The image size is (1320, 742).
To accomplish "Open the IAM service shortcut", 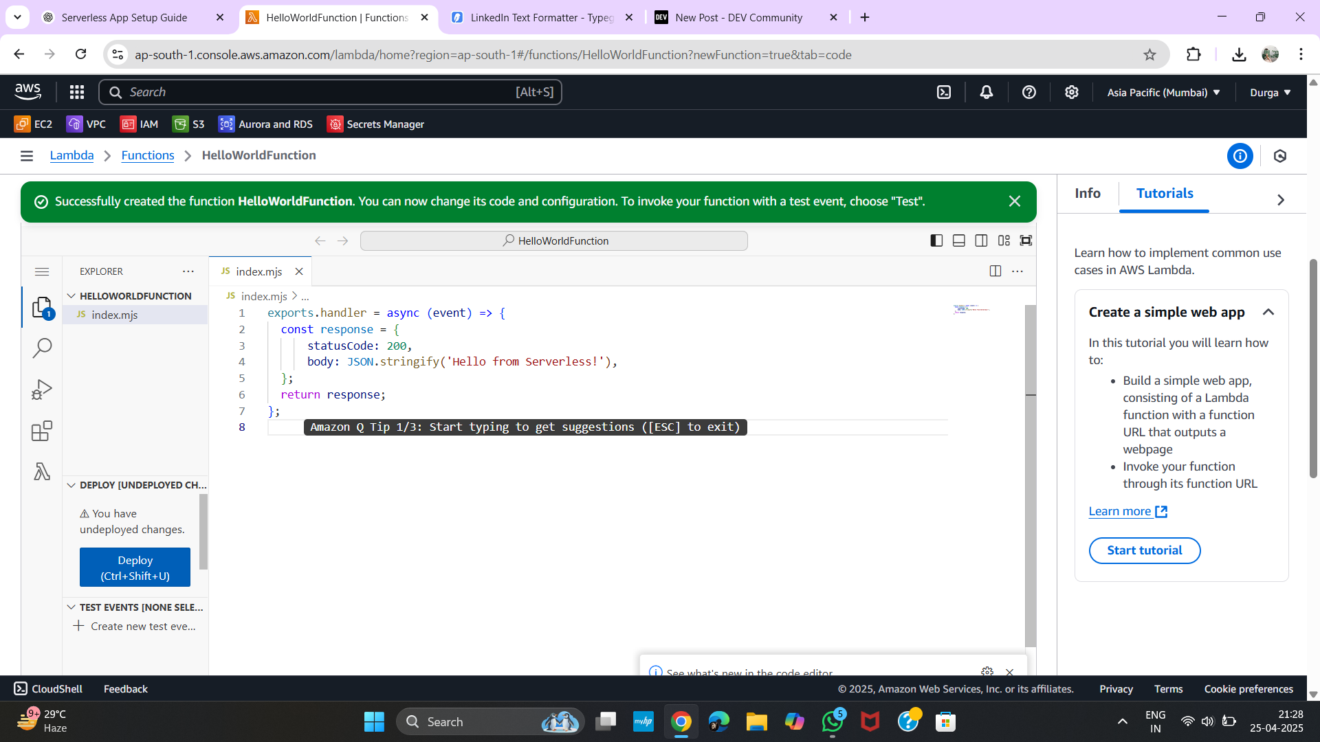I will tap(139, 124).
